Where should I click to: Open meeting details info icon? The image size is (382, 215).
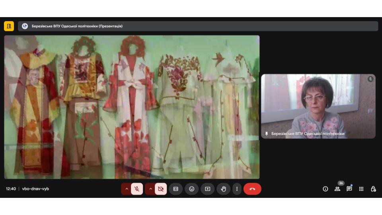(x=325, y=189)
